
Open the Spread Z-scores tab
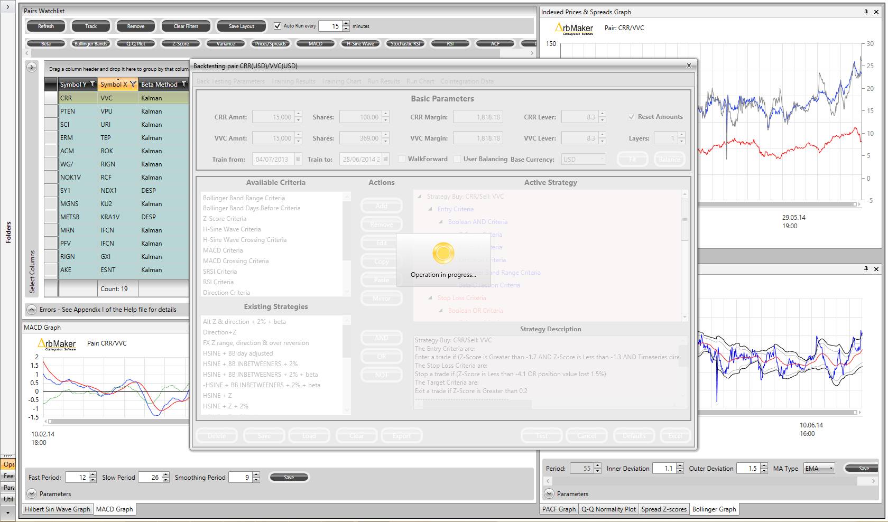(x=664, y=509)
